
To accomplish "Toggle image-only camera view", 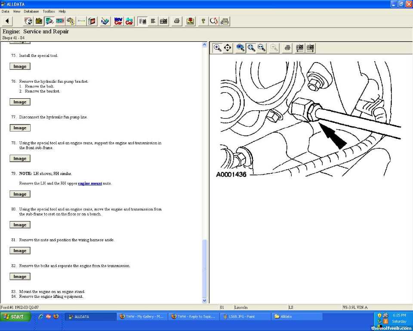I will point(163,21).
